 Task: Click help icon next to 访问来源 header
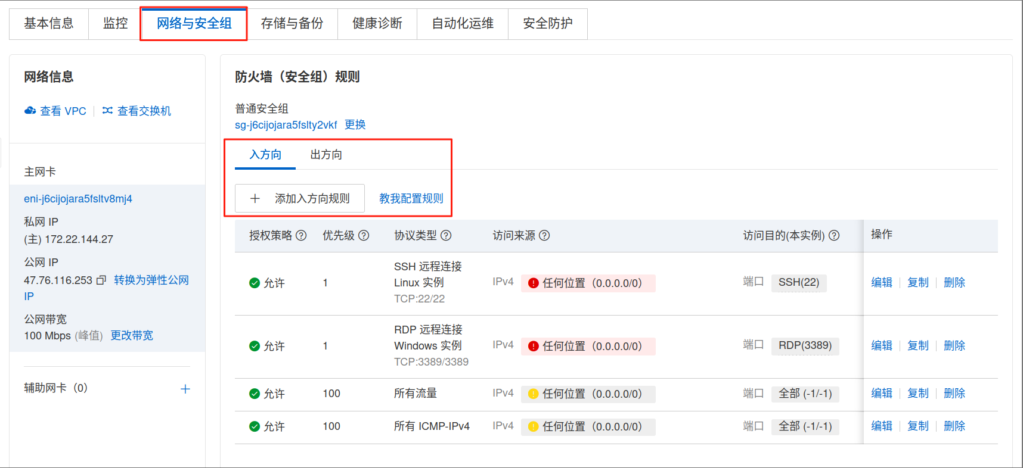pos(544,235)
